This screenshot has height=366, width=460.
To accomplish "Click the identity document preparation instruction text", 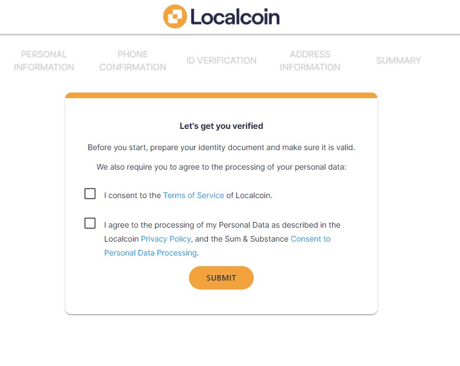I will coord(221,147).
